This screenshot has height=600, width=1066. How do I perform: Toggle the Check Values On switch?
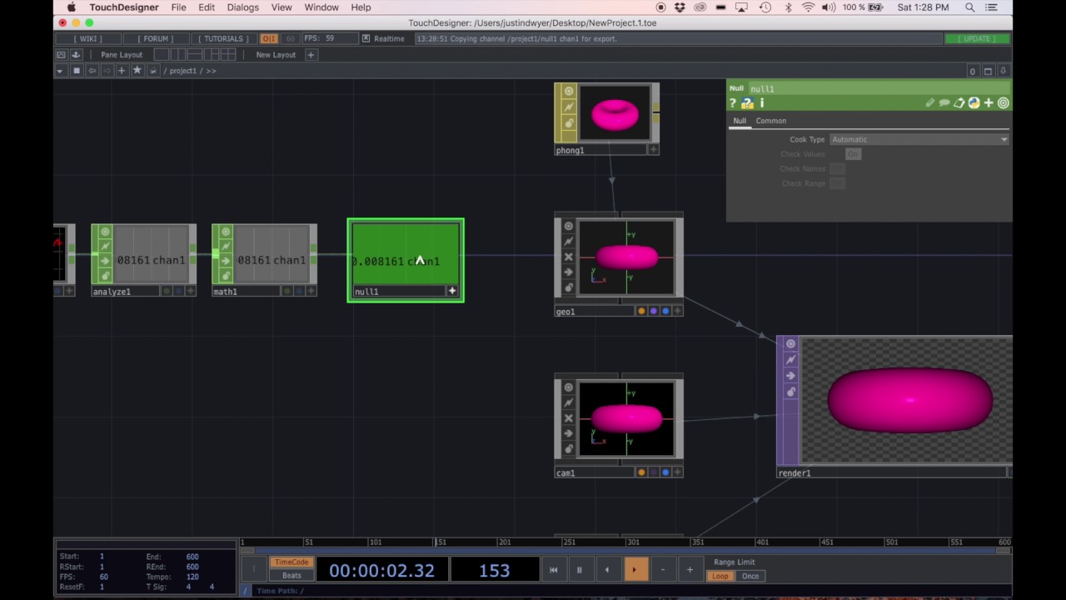[853, 154]
